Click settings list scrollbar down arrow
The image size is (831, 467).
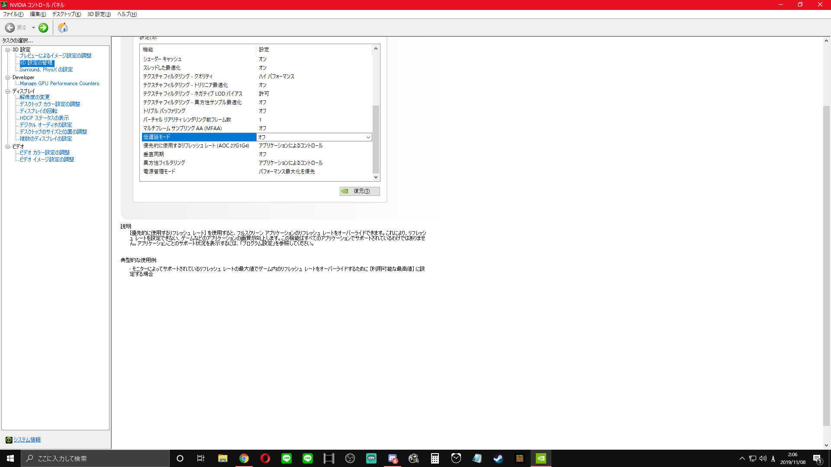click(x=376, y=177)
